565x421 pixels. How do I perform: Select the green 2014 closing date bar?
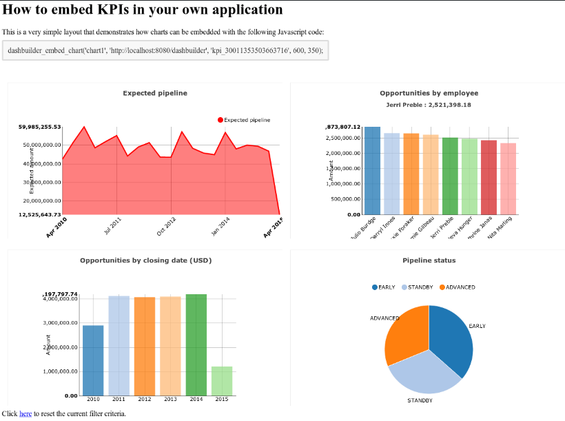pos(196,345)
